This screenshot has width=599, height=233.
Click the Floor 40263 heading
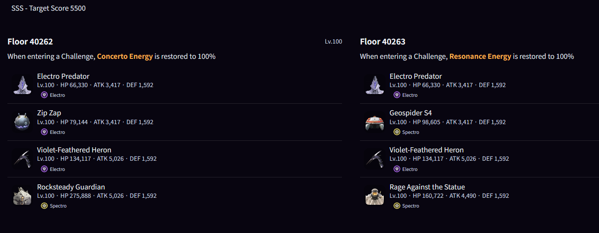[x=383, y=42]
